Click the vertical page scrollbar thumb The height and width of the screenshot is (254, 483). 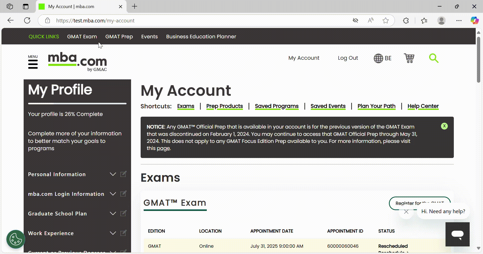pos(478,60)
